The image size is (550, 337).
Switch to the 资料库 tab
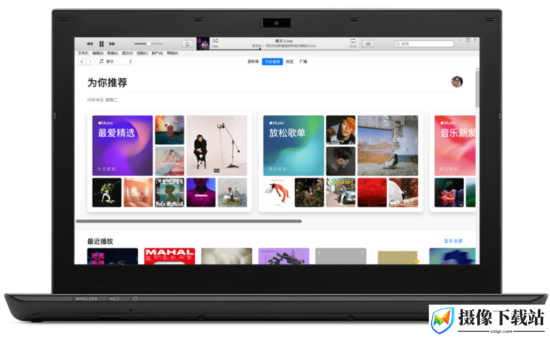(x=253, y=61)
